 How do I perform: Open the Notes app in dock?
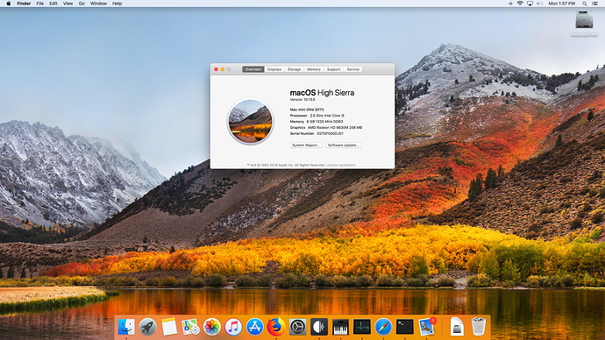point(169,327)
